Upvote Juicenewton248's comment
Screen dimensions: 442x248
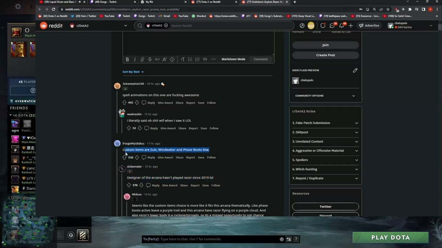point(124,103)
